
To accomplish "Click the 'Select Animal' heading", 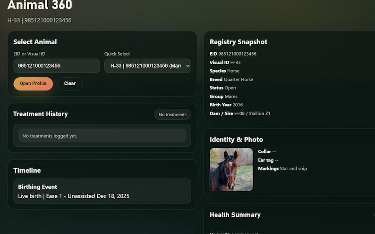I will (35, 42).
